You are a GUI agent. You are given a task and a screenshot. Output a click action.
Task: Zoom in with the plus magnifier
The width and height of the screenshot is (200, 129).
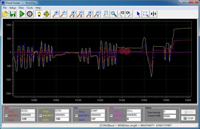tap(56, 14)
